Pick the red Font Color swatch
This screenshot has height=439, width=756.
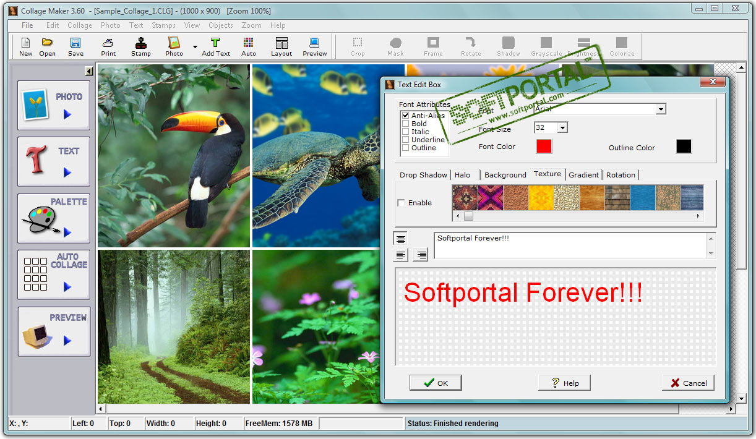pyautogui.click(x=544, y=147)
